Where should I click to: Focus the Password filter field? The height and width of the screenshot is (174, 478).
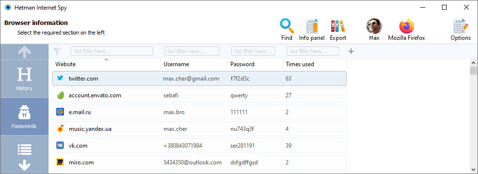click(253, 51)
